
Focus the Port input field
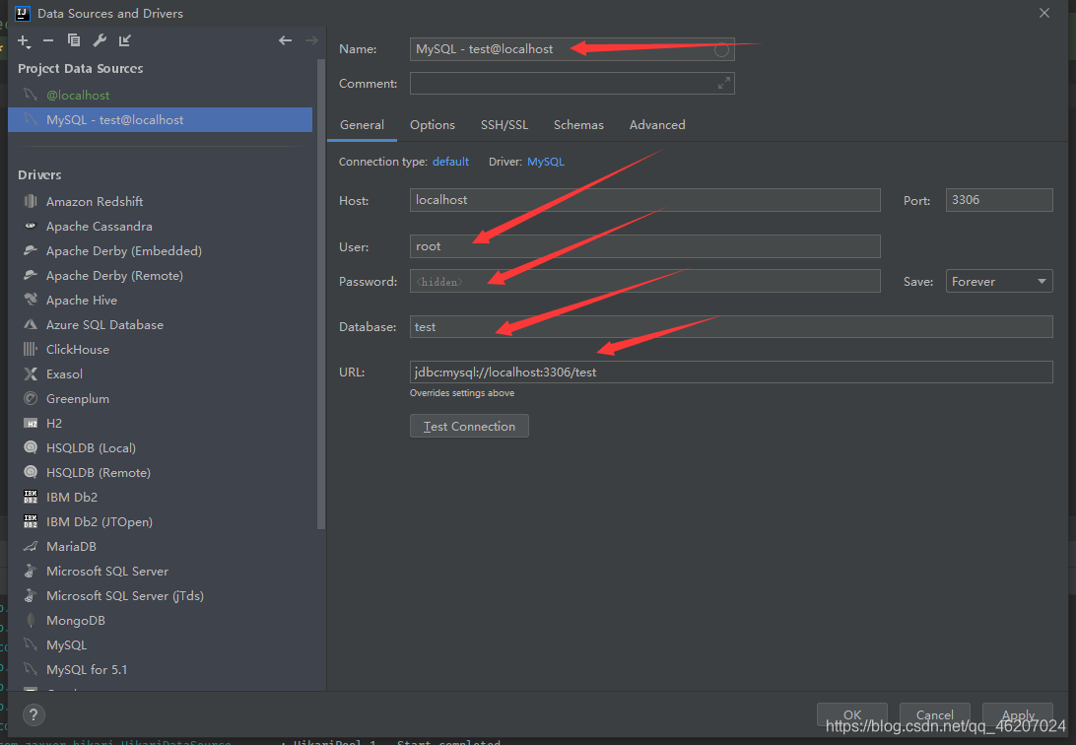999,200
